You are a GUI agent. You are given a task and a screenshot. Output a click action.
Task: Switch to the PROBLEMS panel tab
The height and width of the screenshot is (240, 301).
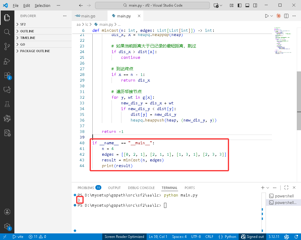86,188
